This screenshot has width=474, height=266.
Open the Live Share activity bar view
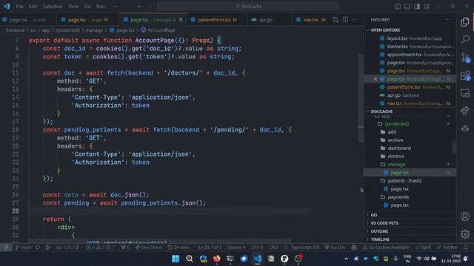pyautogui.click(x=465, y=110)
